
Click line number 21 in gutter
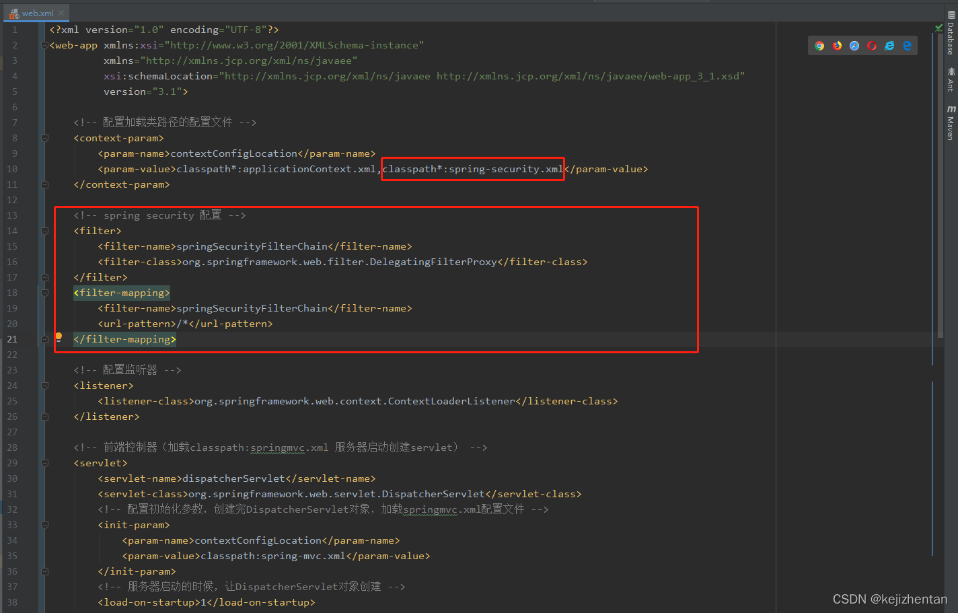click(x=12, y=339)
